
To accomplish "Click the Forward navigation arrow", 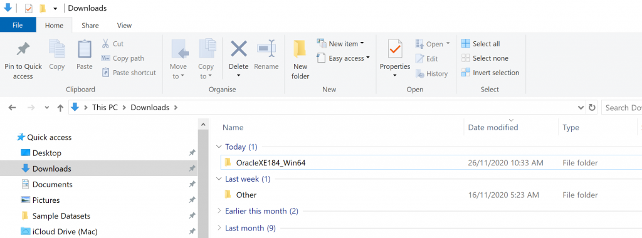I will coord(31,108).
